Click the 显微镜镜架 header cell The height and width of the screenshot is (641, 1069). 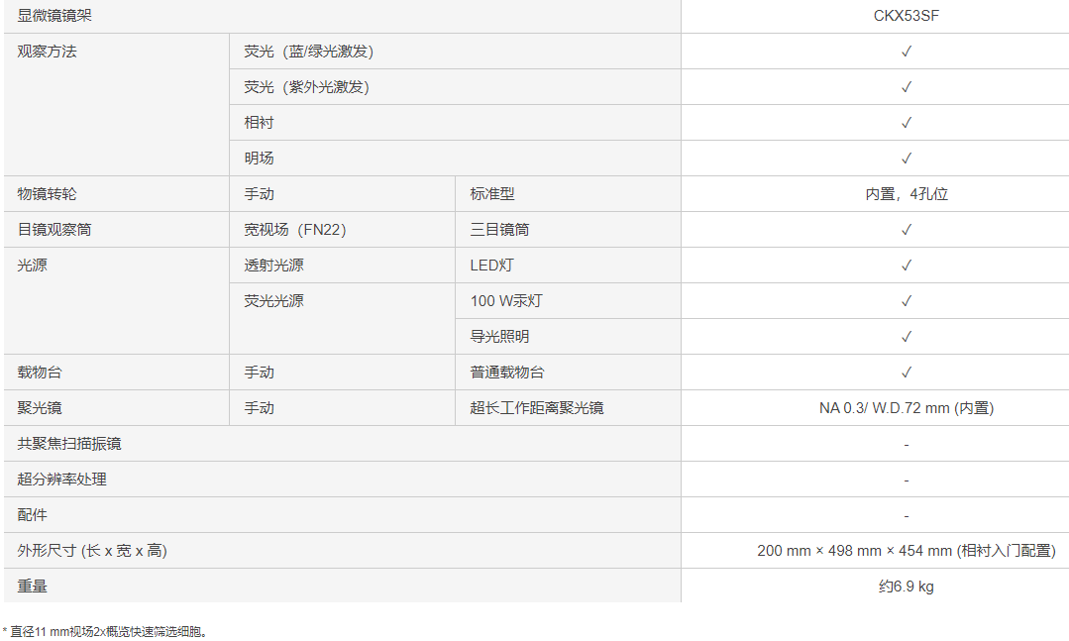(x=55, y=16)
